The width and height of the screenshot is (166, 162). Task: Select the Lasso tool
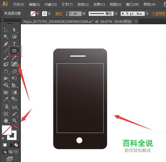pos(14,37)
